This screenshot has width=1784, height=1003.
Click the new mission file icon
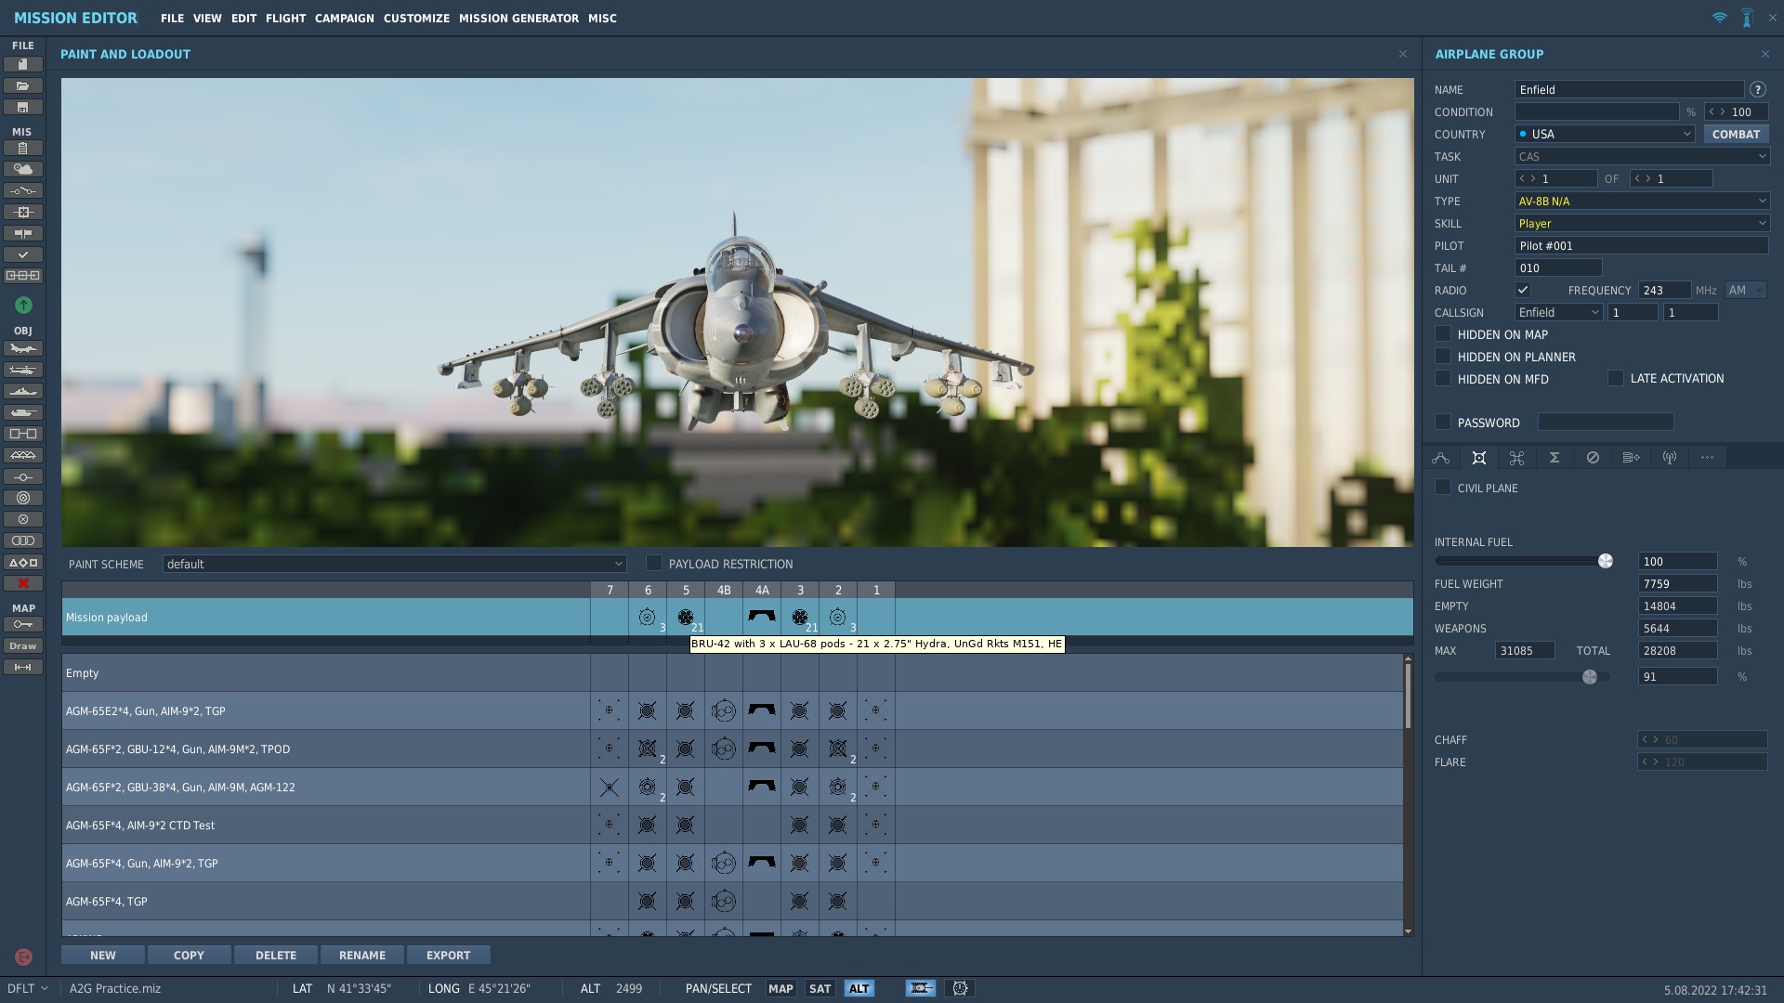pos(23,64)
